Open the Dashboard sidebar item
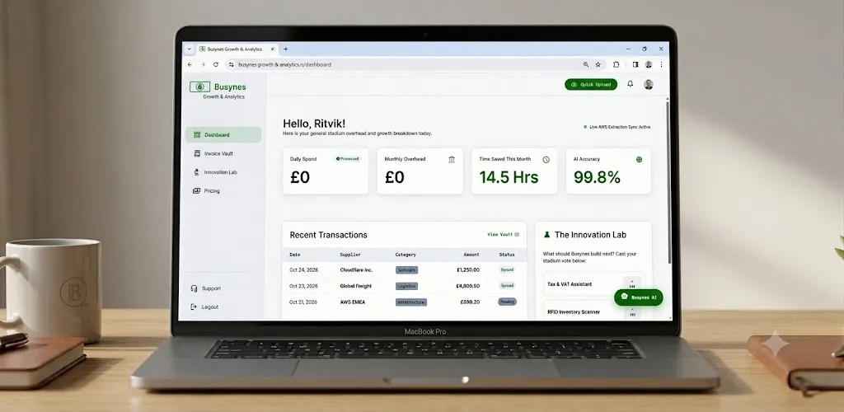Image resolution: width=844 pixels, height=412 pixels. [223, 135]
